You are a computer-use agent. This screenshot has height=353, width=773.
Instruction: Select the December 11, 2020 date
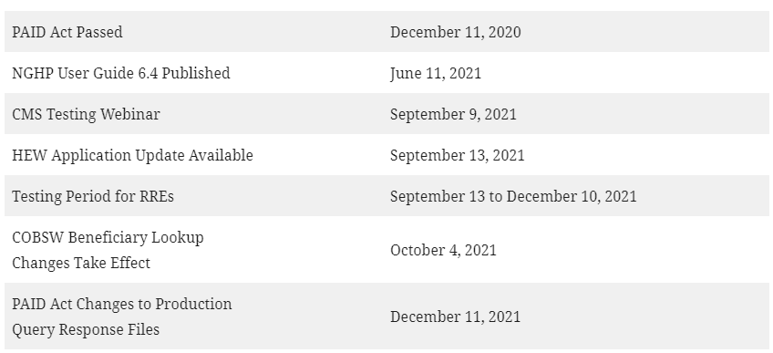tap(455, 32)
